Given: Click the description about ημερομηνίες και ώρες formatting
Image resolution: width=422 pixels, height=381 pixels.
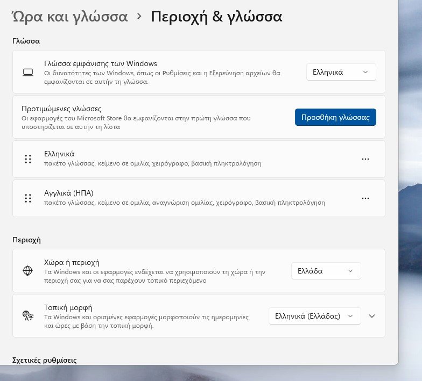Looking at the screenshot, I should tap(146, 321).
